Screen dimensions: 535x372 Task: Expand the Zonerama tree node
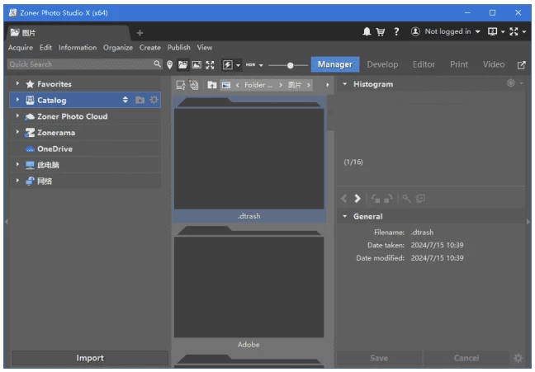(17, 132)
